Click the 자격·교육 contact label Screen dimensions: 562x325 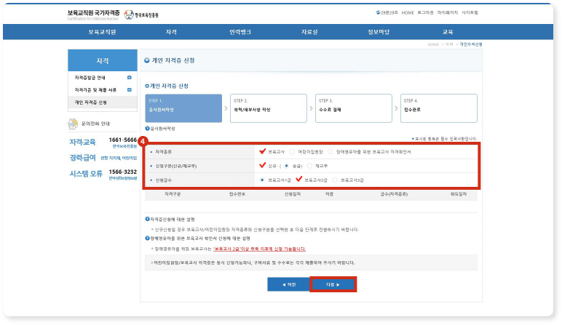pyautogui.click(x=82, y=142)
